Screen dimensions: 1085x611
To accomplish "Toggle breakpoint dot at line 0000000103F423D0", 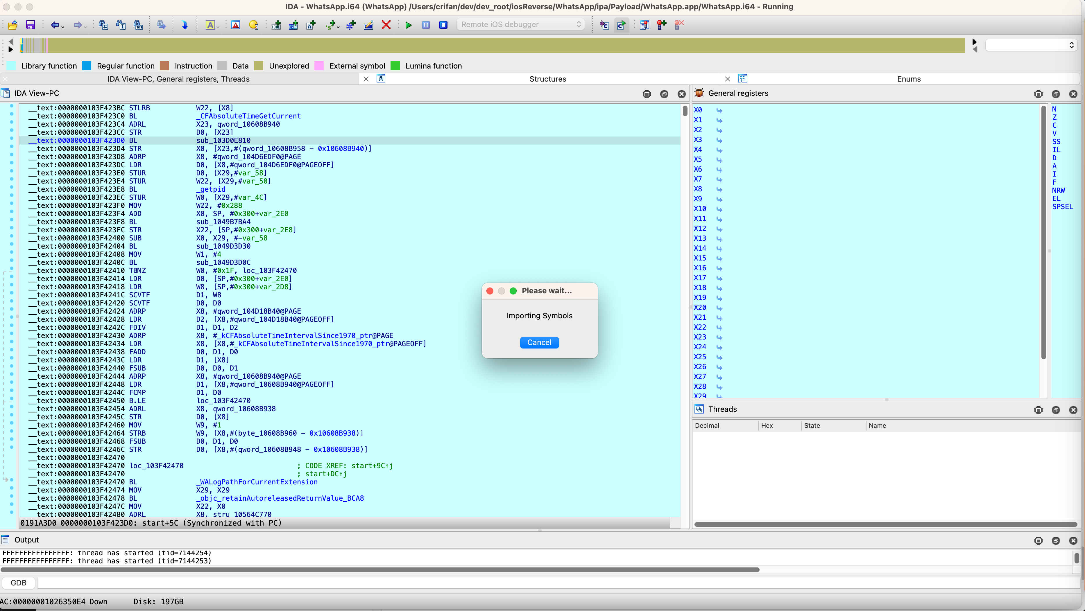I will click(x=11, y=139).
